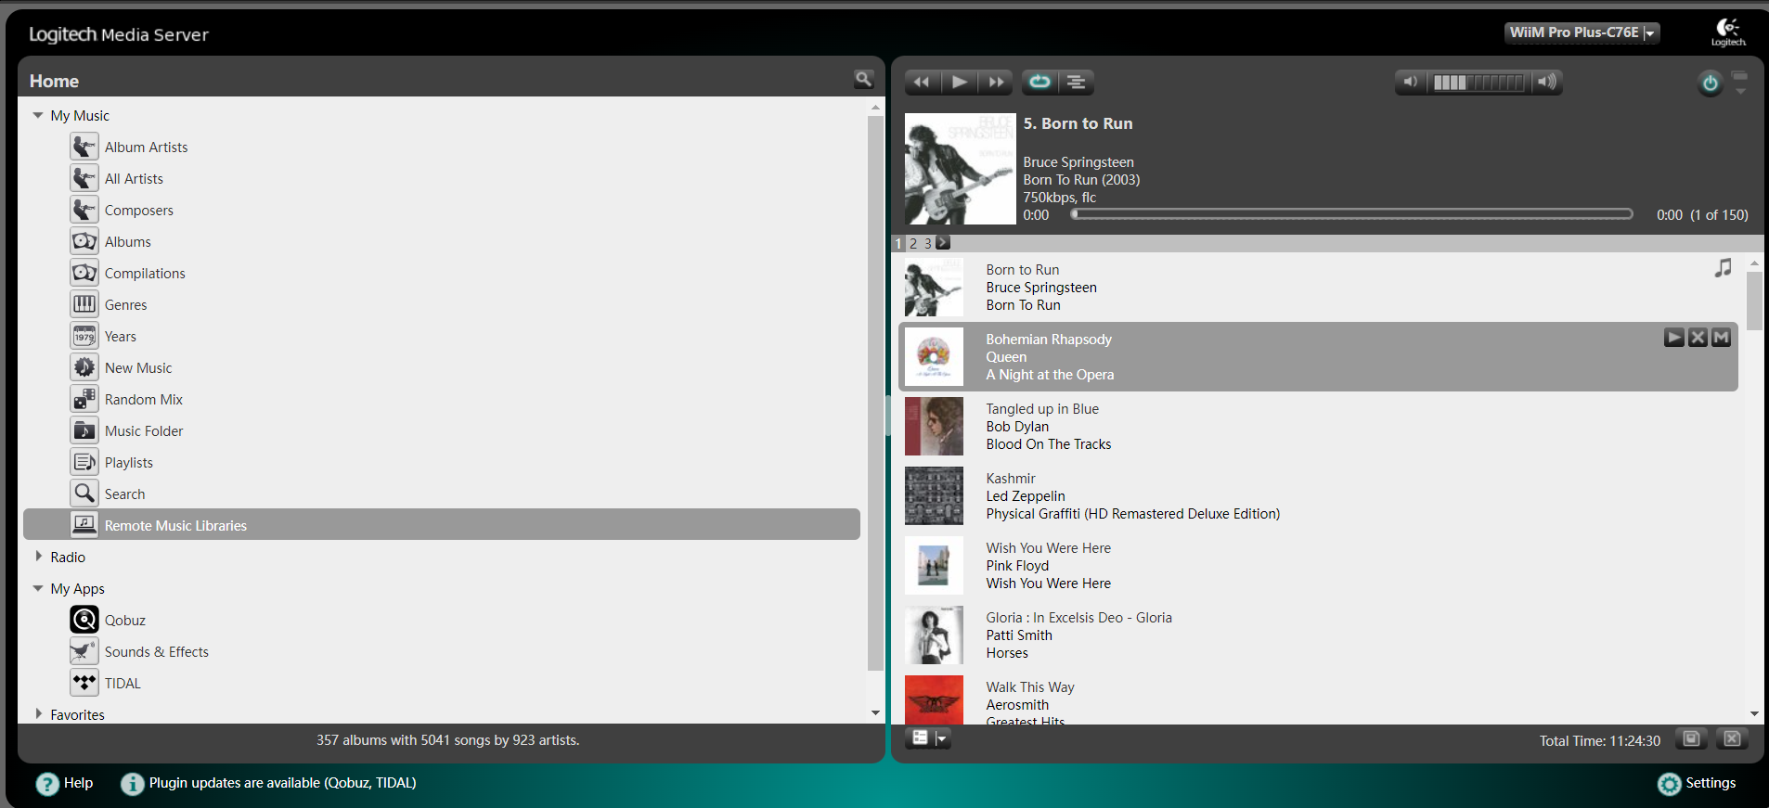The image size is (1769, 808).
Task: Open More info for Bohemian Rhapsody
Action: [x=1721, y=338]
